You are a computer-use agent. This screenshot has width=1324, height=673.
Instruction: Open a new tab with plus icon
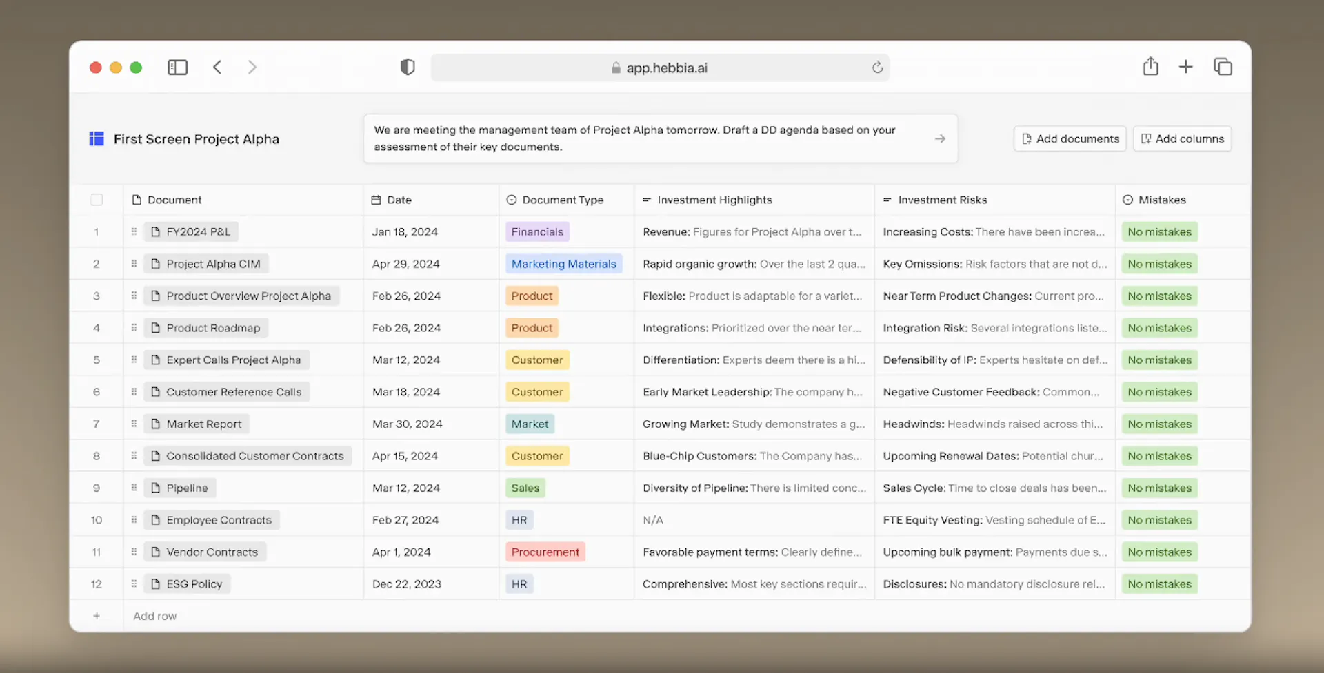point(1185,67)
